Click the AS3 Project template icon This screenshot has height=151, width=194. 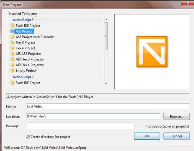[x=12, y=31]
